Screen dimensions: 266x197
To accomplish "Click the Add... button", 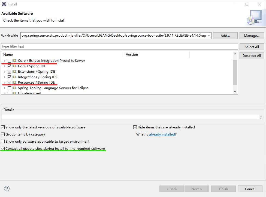I will click(225, 36).
